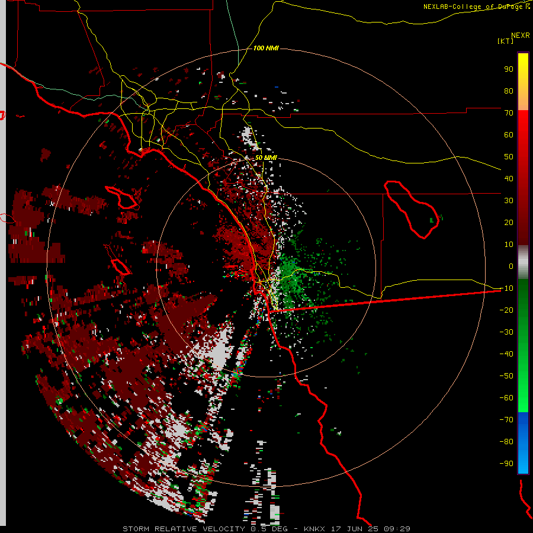Click the -40 knot scale value
This screenshot has width=533, height=533.
(506, 354)
